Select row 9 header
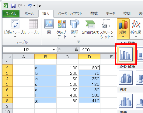This screenshot has height=113, width=143. point(8,106)
